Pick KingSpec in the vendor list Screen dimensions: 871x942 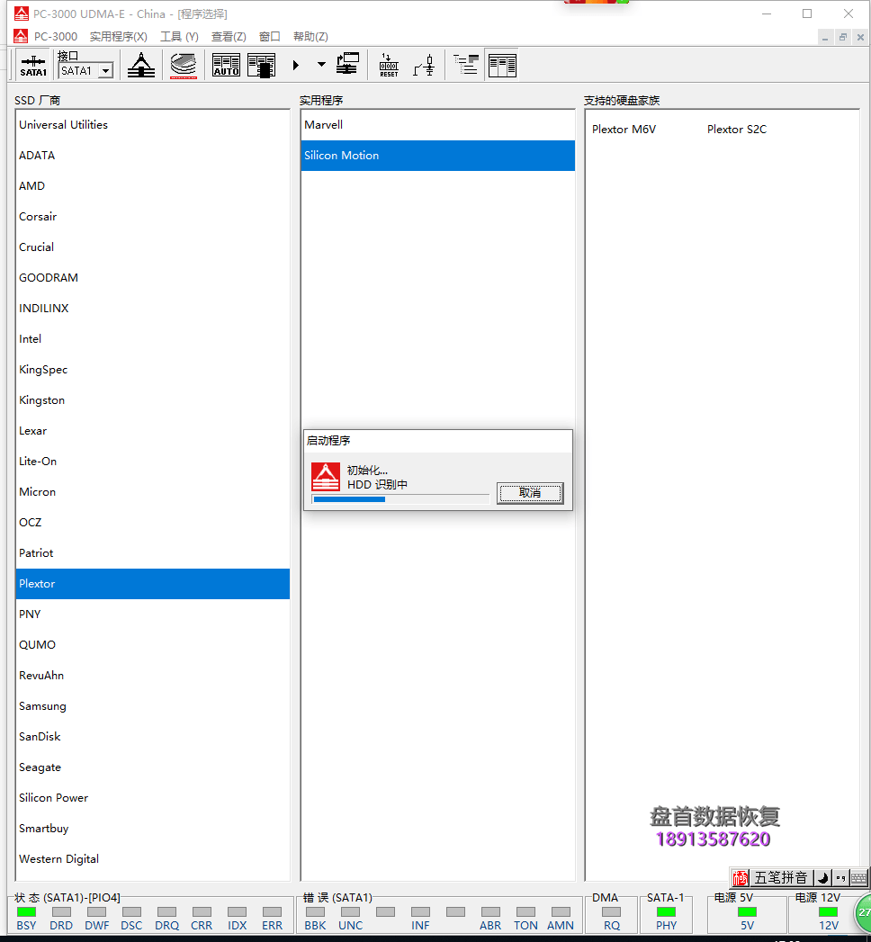point(153,370)
